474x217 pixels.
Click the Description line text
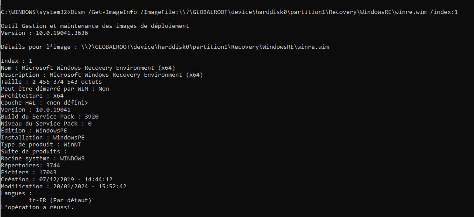102,75
